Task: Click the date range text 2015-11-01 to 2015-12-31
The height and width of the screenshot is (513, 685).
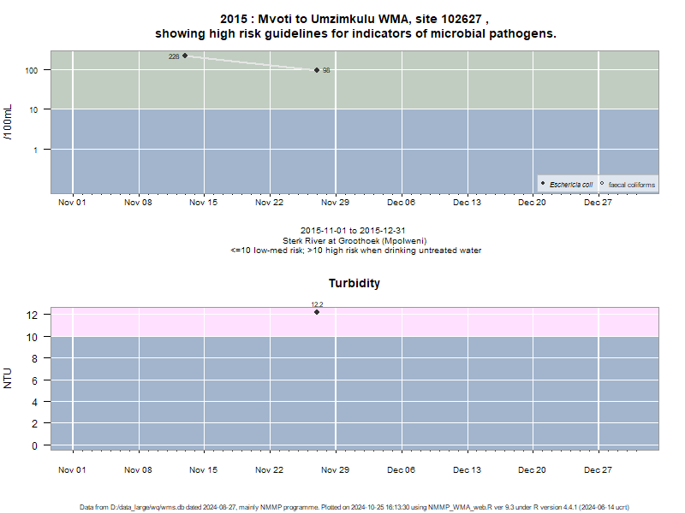Action: pyautogui.click(x=353, y=230)
